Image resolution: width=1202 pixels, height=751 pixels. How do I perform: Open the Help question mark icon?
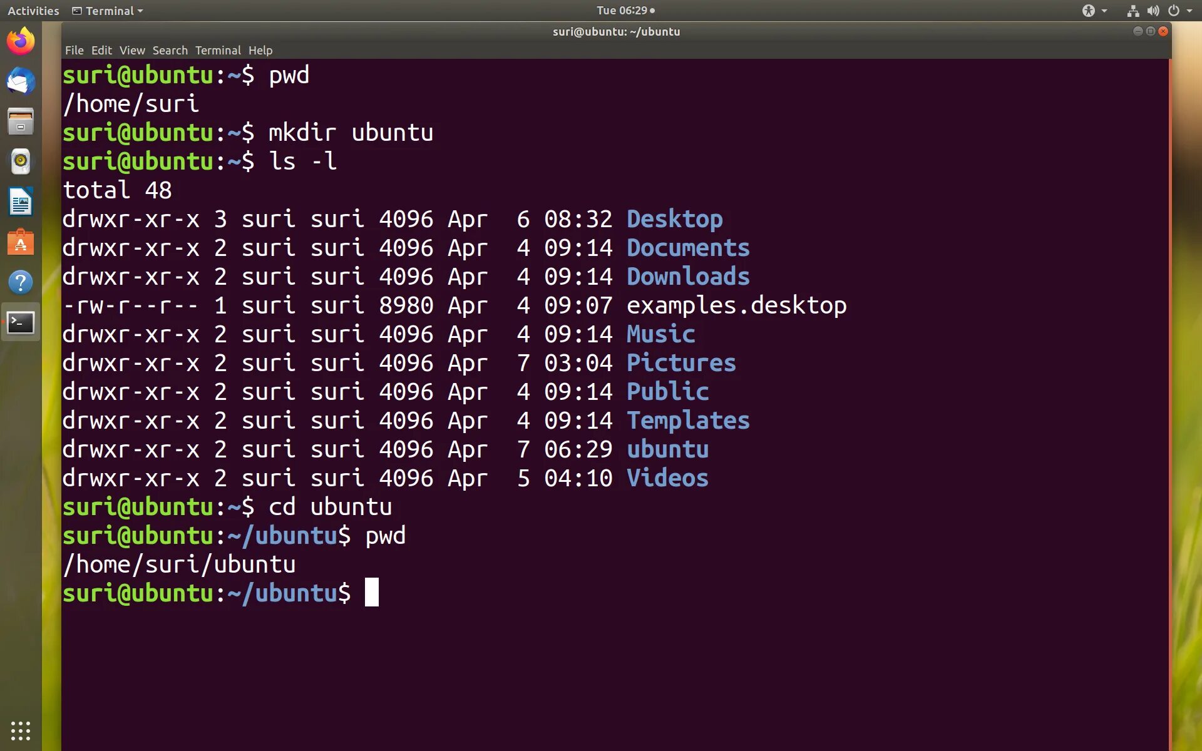point(21,282)
